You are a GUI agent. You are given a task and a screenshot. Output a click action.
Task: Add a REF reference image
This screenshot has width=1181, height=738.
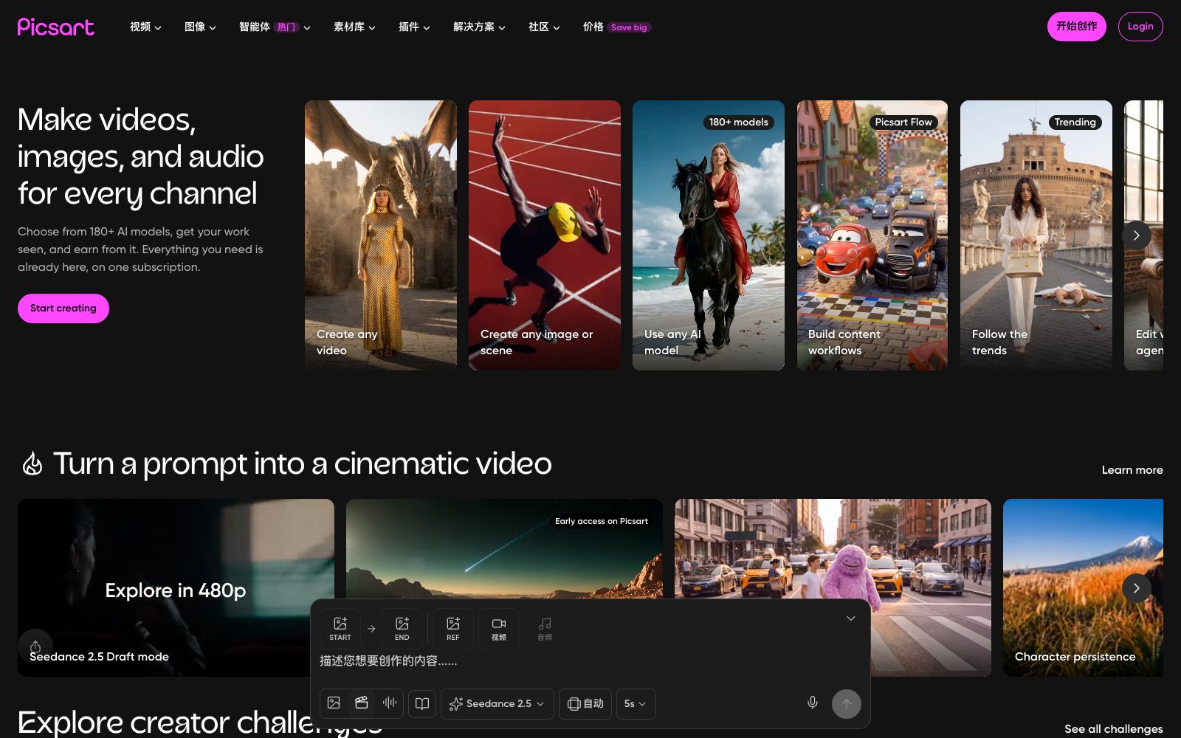(x=453, y=628)
